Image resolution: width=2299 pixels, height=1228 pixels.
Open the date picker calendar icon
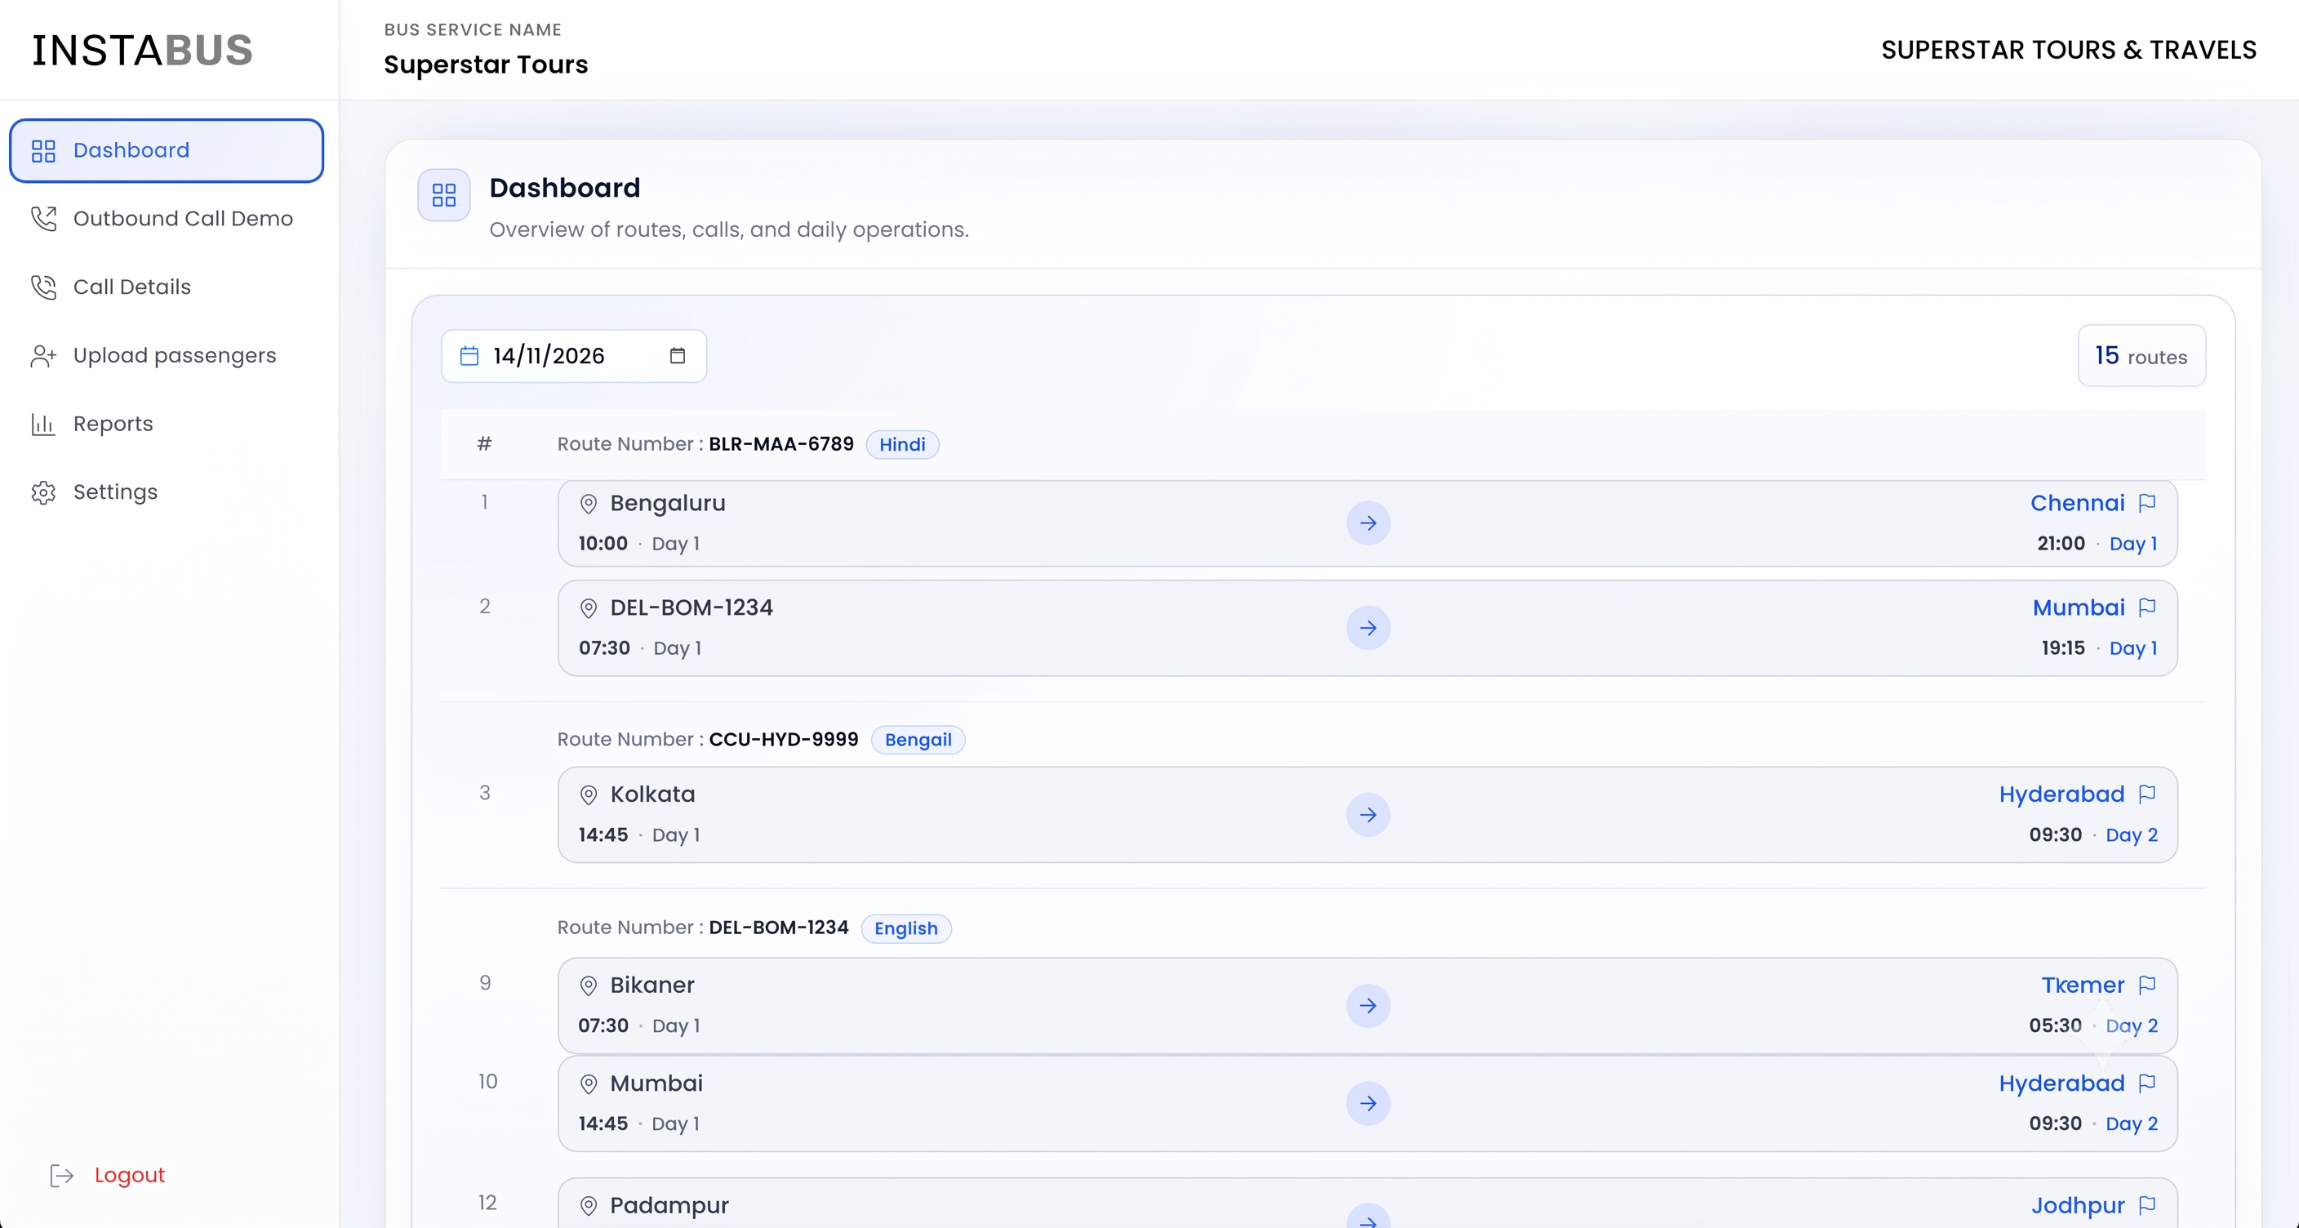(678, 355)
